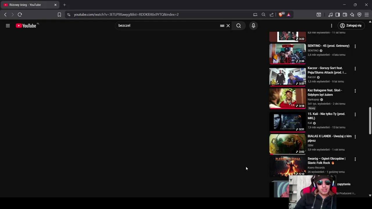372x209 pixels.
Task: Open Brave Rewards triangle icon
Action: (288, 15)
